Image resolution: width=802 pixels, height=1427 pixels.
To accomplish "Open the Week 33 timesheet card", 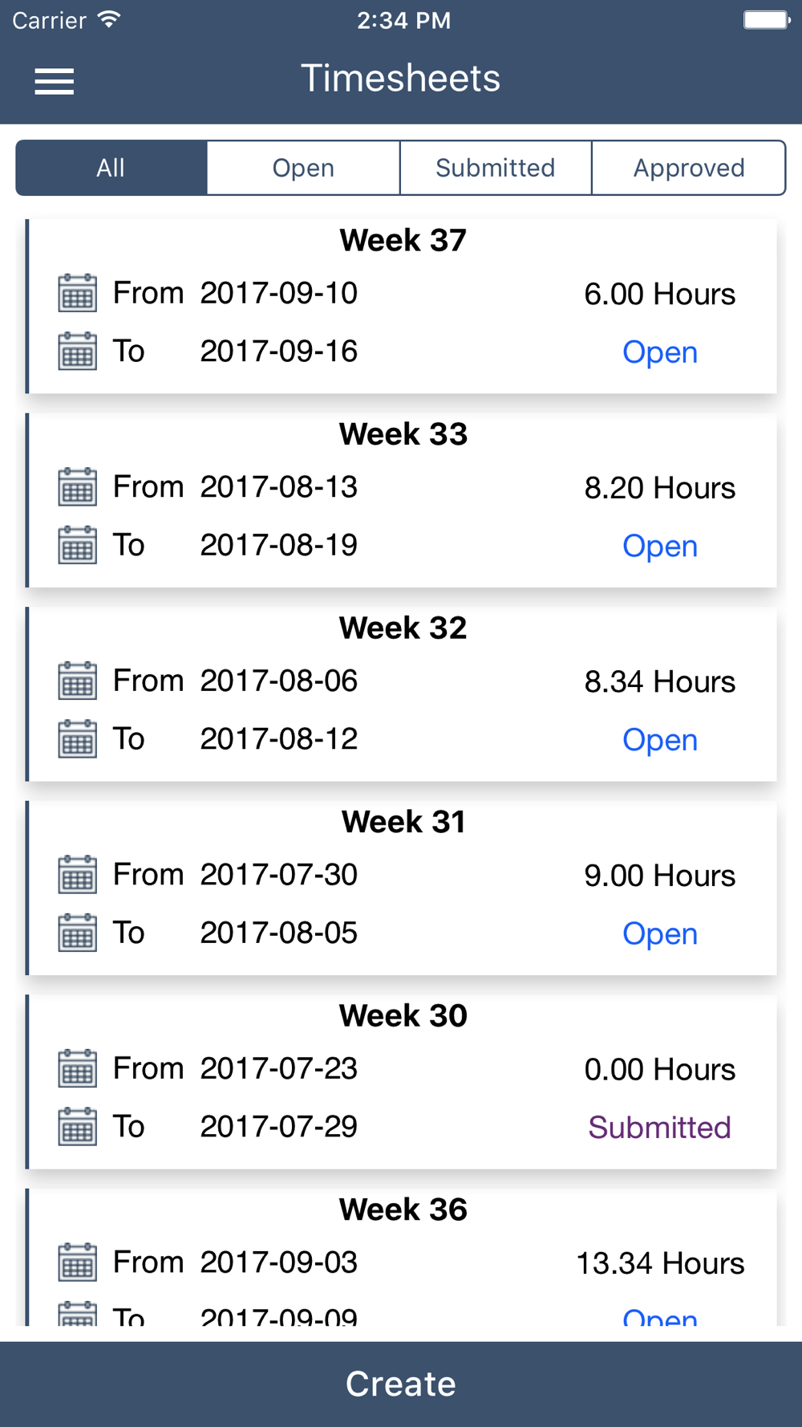I will [403, 500].
